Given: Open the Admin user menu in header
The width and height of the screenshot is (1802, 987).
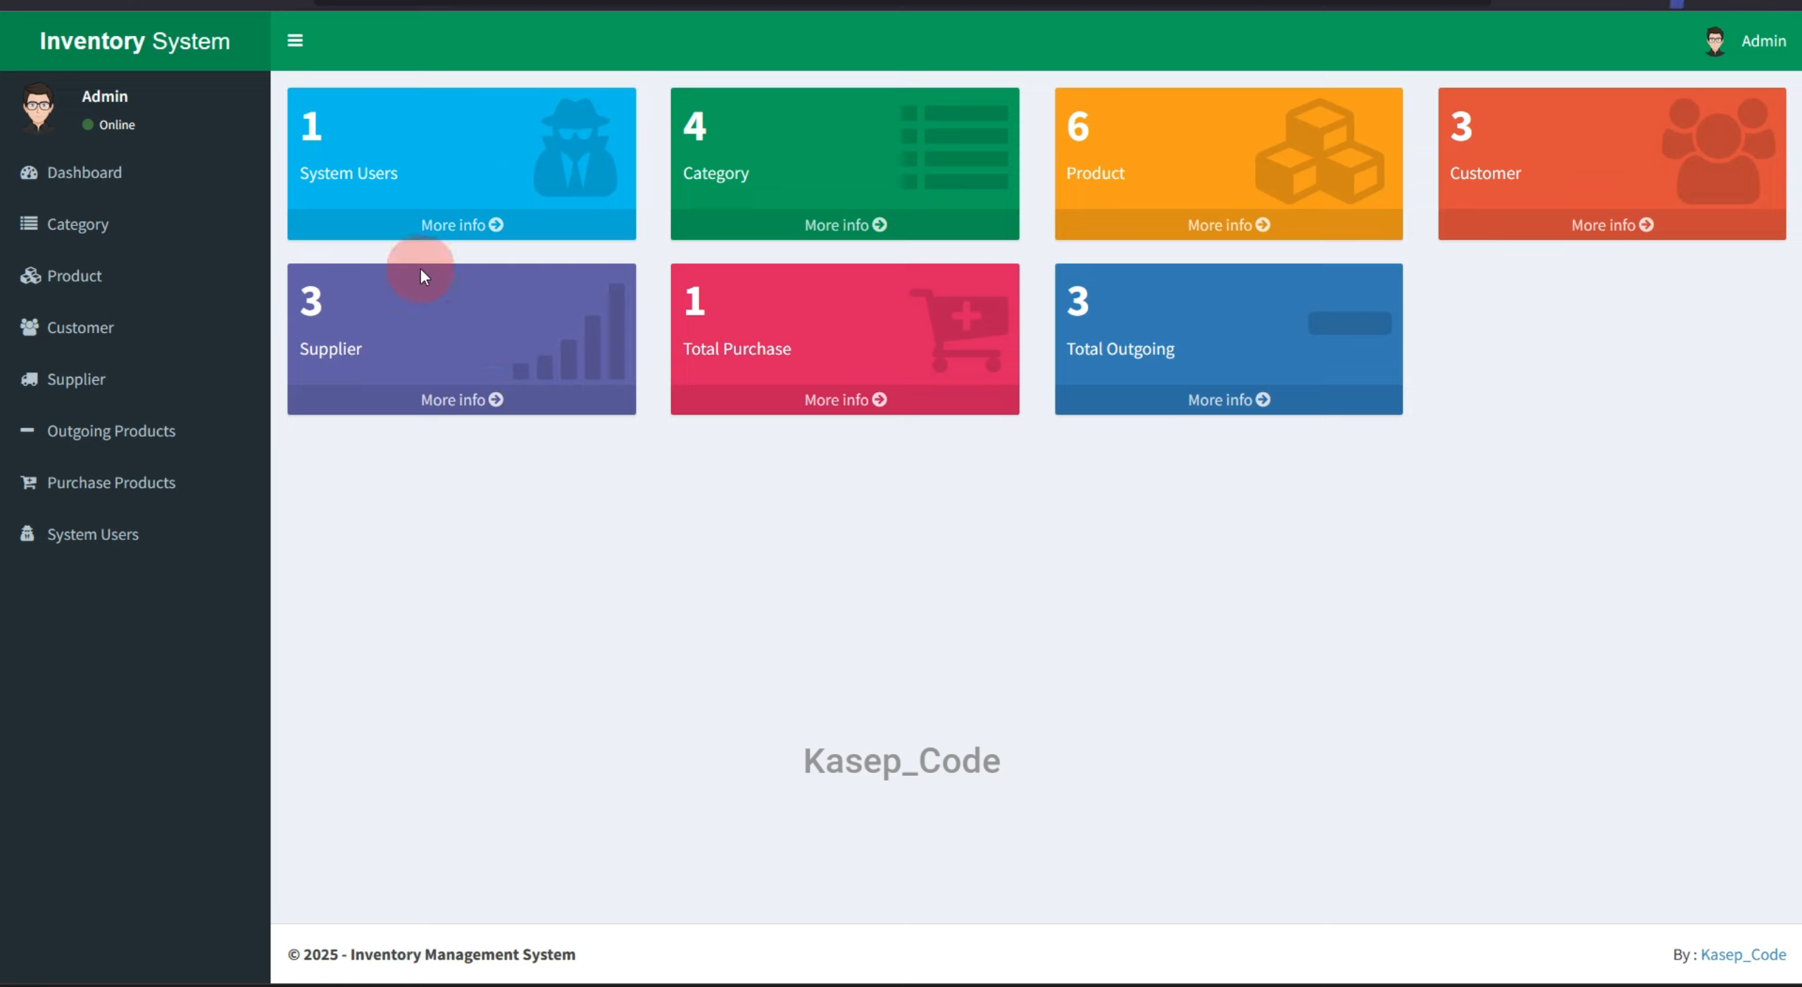Looking at the screenshot, I should (x=1745, y=41).
